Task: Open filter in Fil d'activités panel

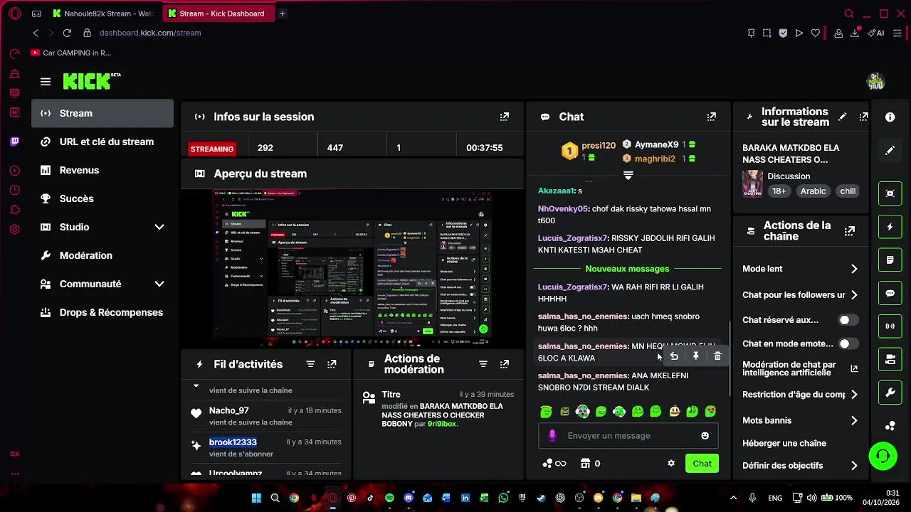Action: coord(310,364)
